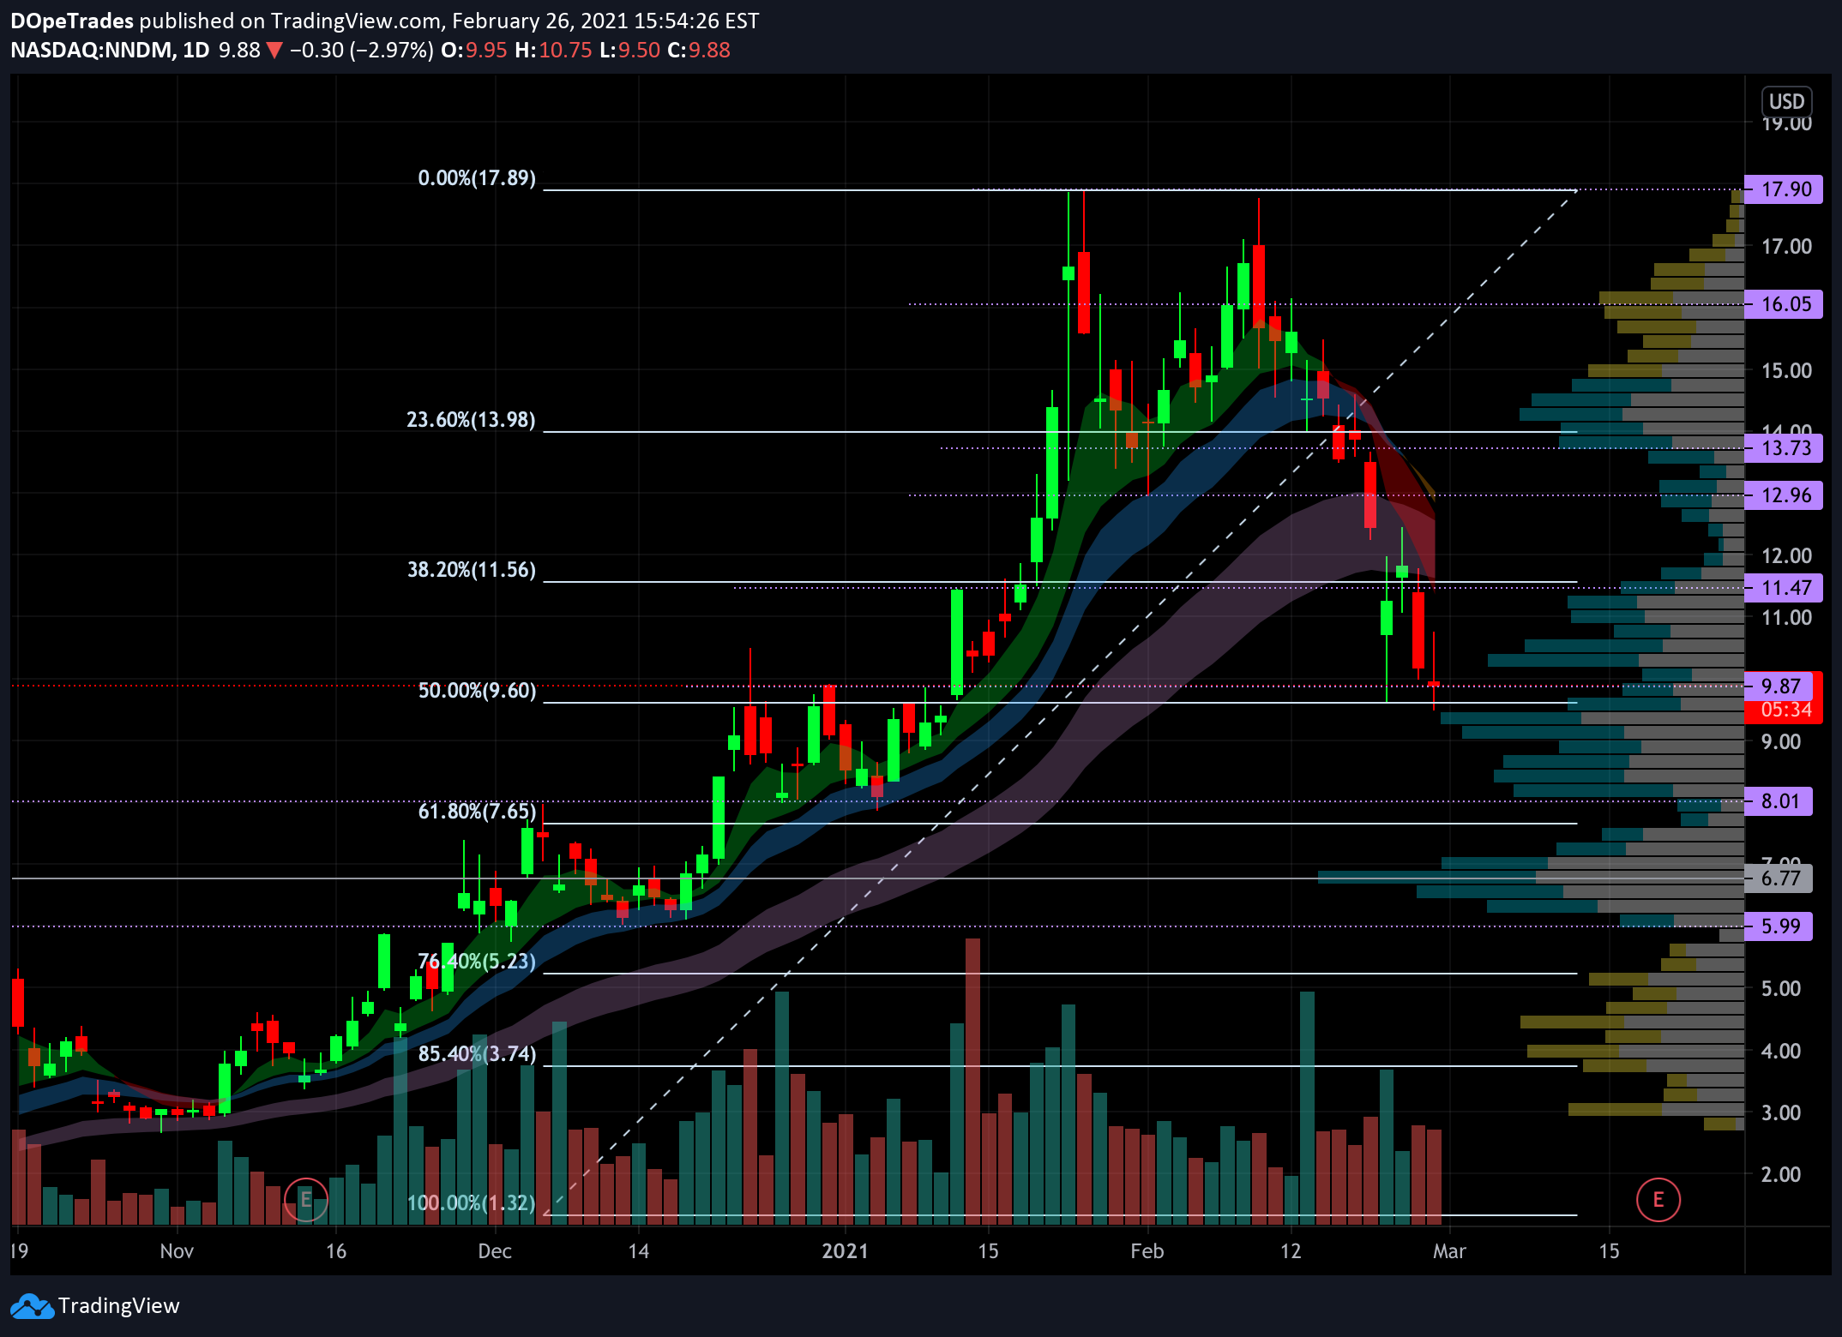Click the 23.60%(13.98) Fibonacci label
Screen dimensions: 1842x1337
click(x=471, y=420)
